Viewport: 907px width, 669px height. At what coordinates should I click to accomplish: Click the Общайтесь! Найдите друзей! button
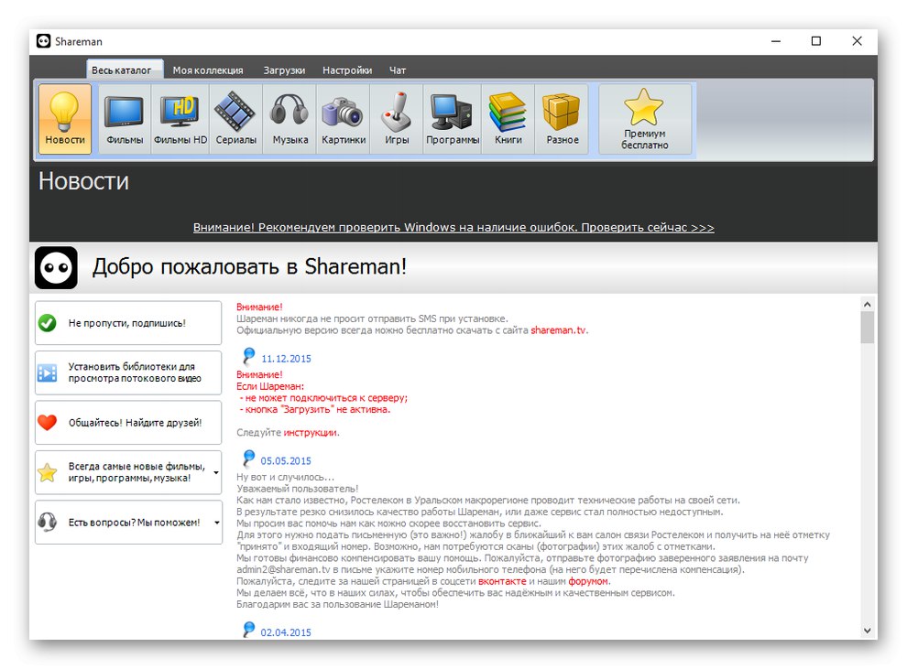(128, 422)
